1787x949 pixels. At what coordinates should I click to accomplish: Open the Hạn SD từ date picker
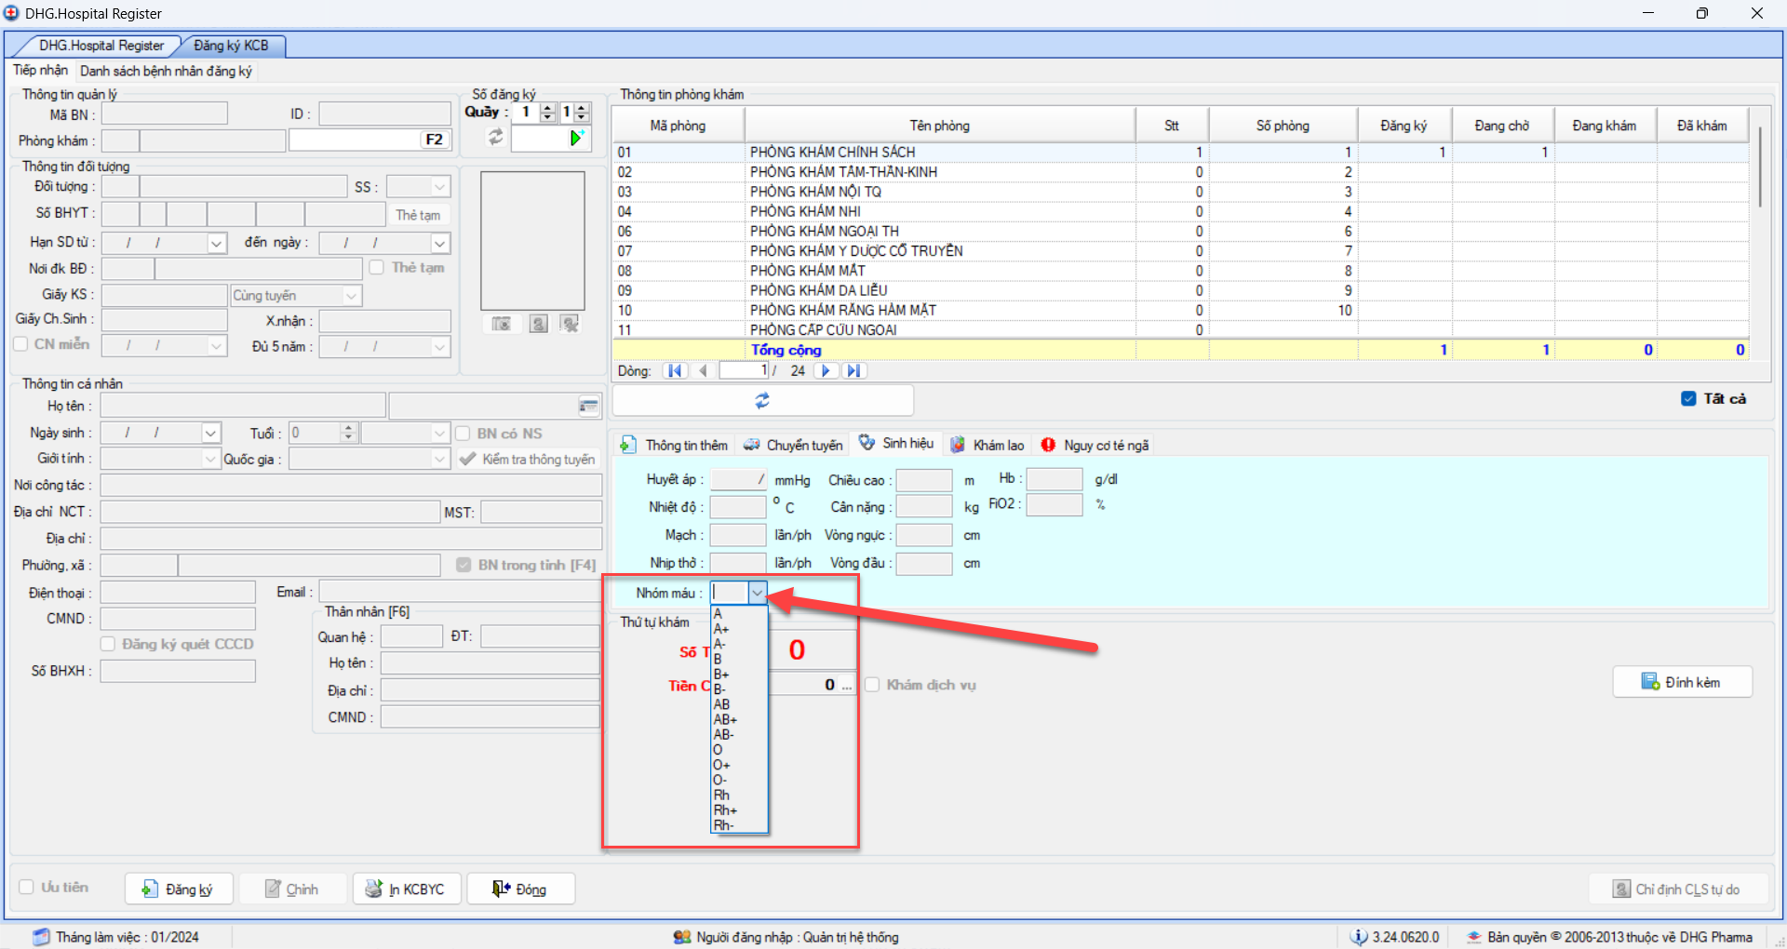click(217, 243)
